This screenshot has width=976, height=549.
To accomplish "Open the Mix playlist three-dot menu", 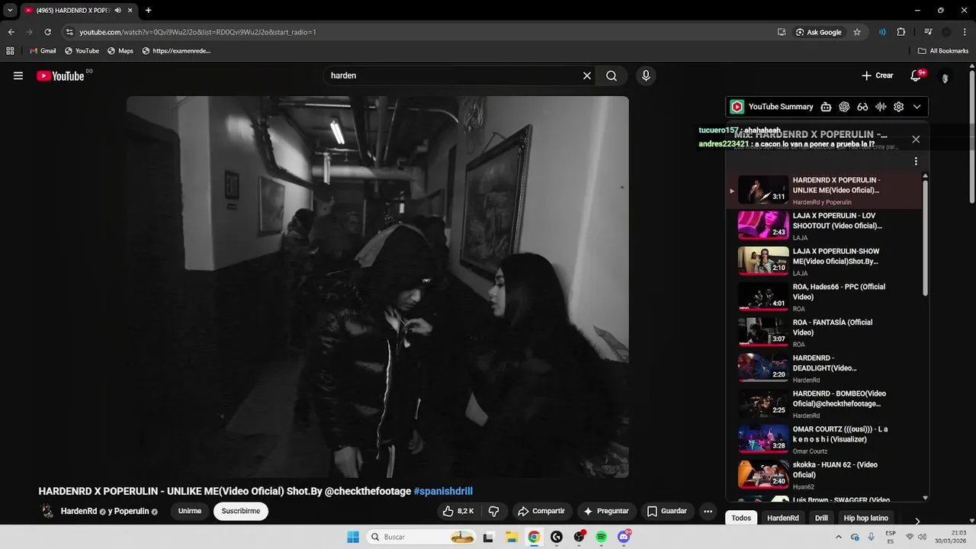I will [x=916, y=162].
